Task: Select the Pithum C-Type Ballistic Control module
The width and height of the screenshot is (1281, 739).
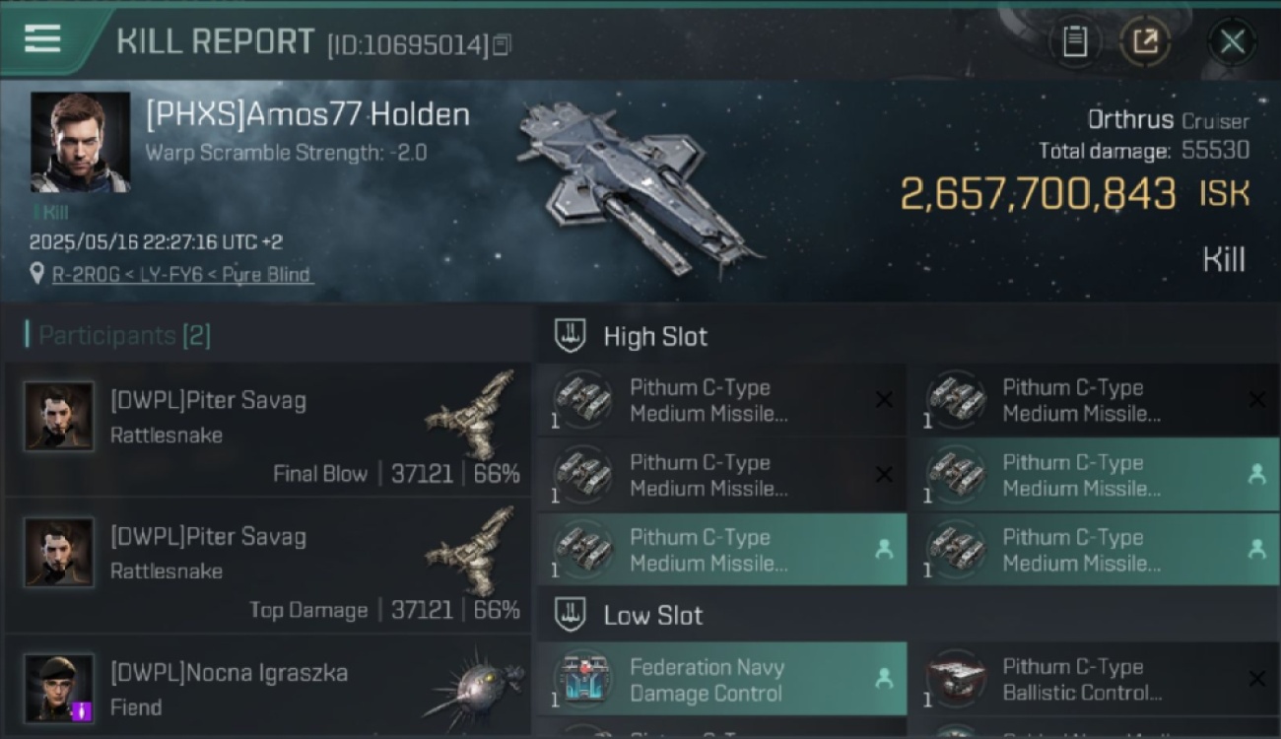Action: 1093,679
